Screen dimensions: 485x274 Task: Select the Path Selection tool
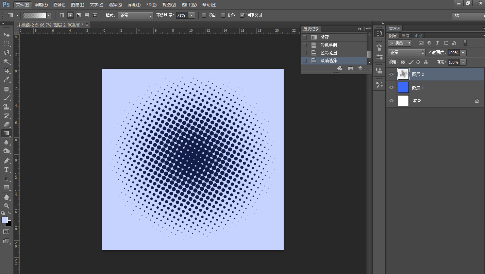(x=6, y=178)
